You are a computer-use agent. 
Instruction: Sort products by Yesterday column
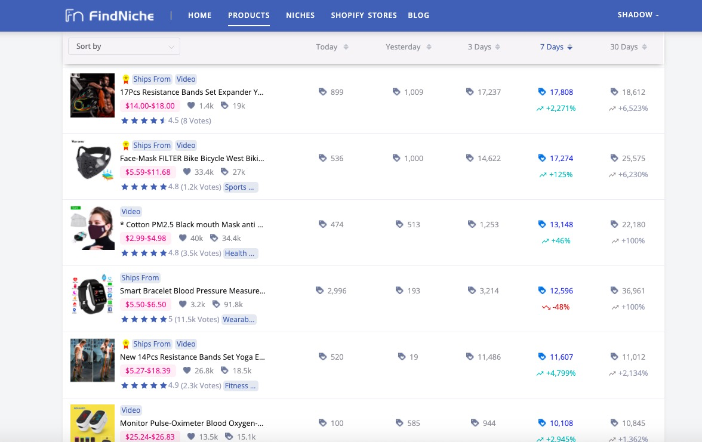(408, 47)
